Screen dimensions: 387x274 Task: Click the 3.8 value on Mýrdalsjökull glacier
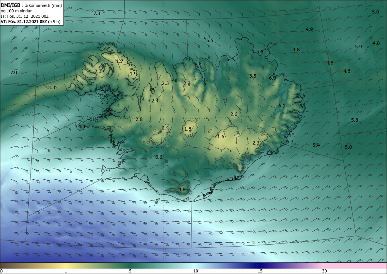point(182,189)
